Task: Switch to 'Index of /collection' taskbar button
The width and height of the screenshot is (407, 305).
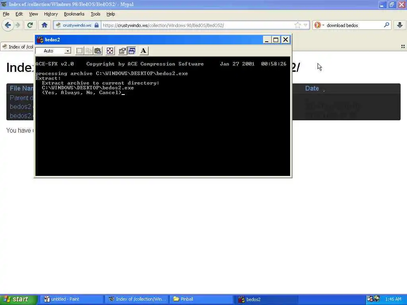Action: [137, 299]
